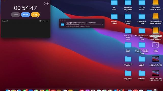
Task: Cancel the copy with the X button
Action: [102, 24]
